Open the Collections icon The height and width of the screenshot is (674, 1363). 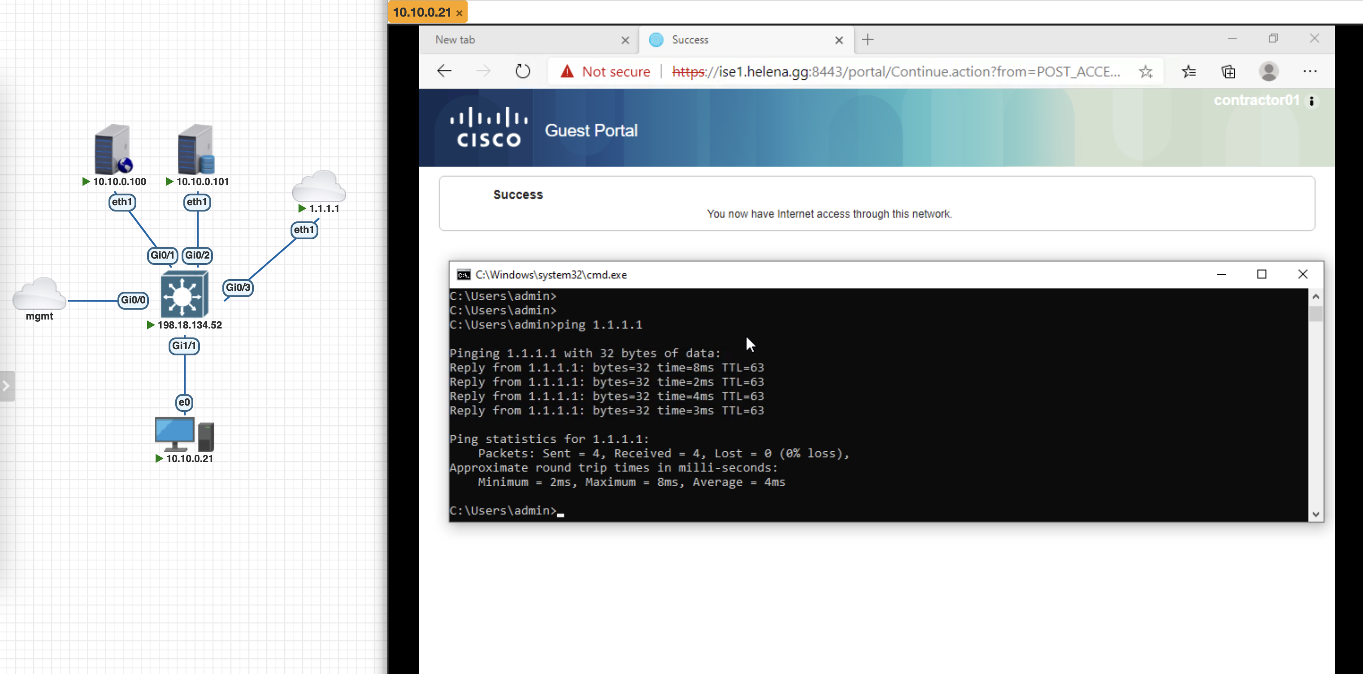point(1228,71)
